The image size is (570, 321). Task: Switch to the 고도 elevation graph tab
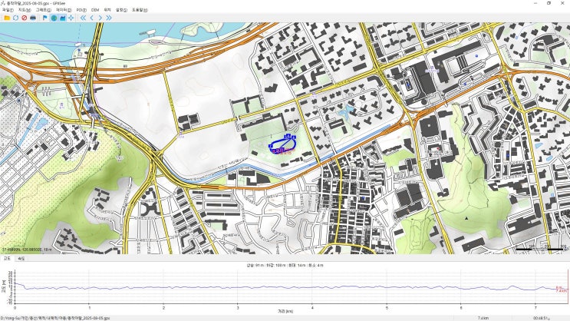coord(7,258)
